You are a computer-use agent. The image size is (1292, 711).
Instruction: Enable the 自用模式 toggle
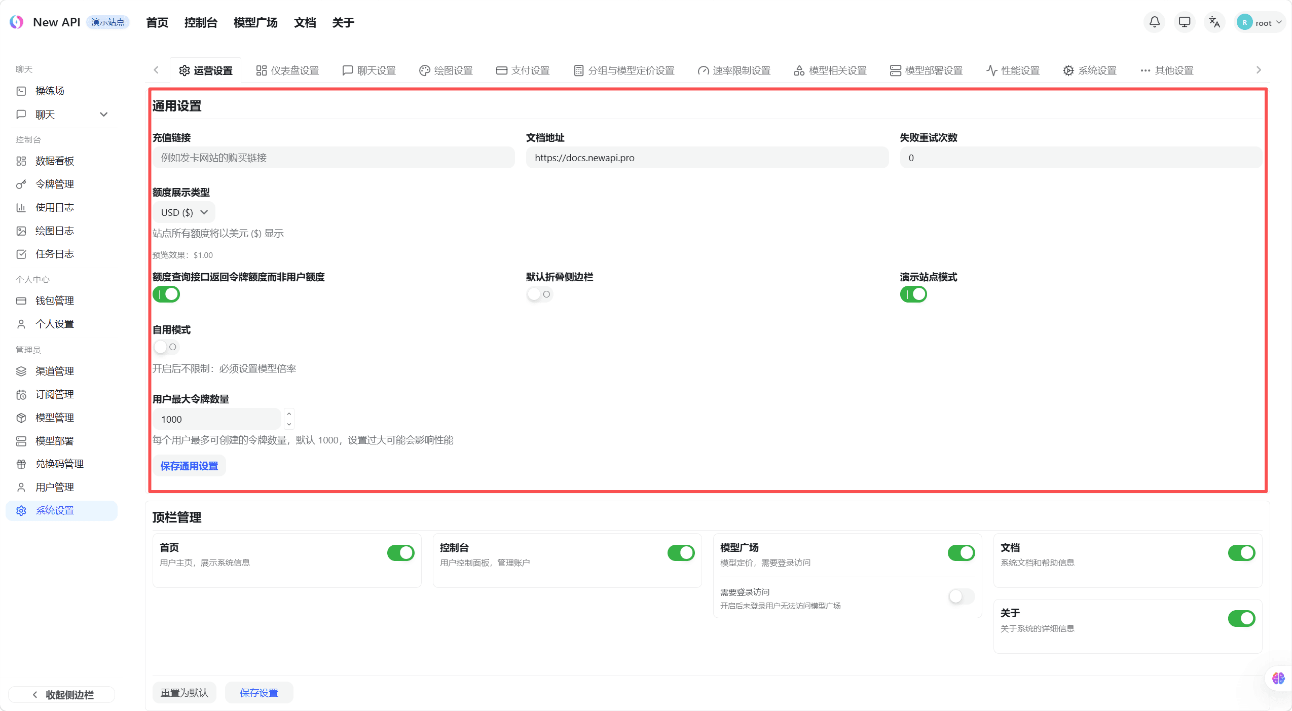[166, 347]
